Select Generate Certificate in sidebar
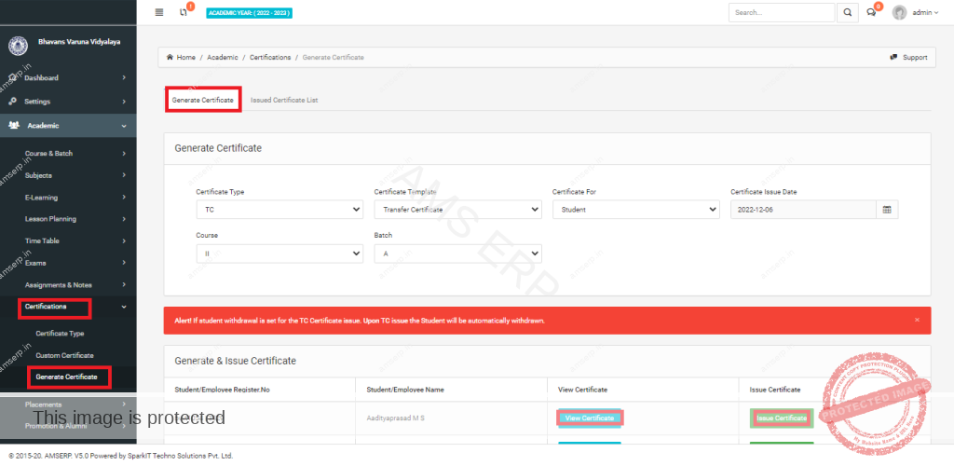The height and width of the screenshot is (466, 954). tap(66, 377)
